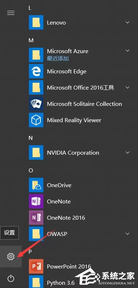Click the letter O section header
This screenshot has width=138, height=288.
tap(31, 171)
